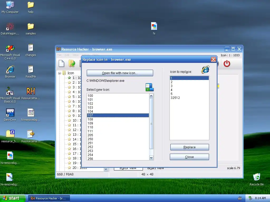Open the Edit menu in Resource Hacker
Screen dimensions: 270x202
[x=67, y=55]
